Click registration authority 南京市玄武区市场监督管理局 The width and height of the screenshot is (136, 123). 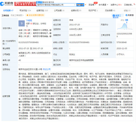point(81,60)
